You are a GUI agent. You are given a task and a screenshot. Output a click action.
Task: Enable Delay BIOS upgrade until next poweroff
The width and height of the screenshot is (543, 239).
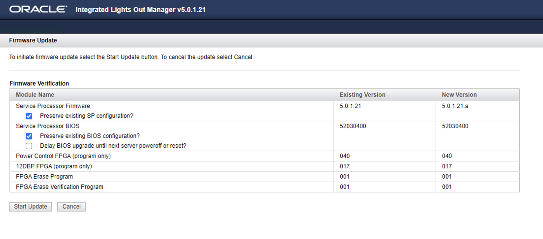[29, 146]
